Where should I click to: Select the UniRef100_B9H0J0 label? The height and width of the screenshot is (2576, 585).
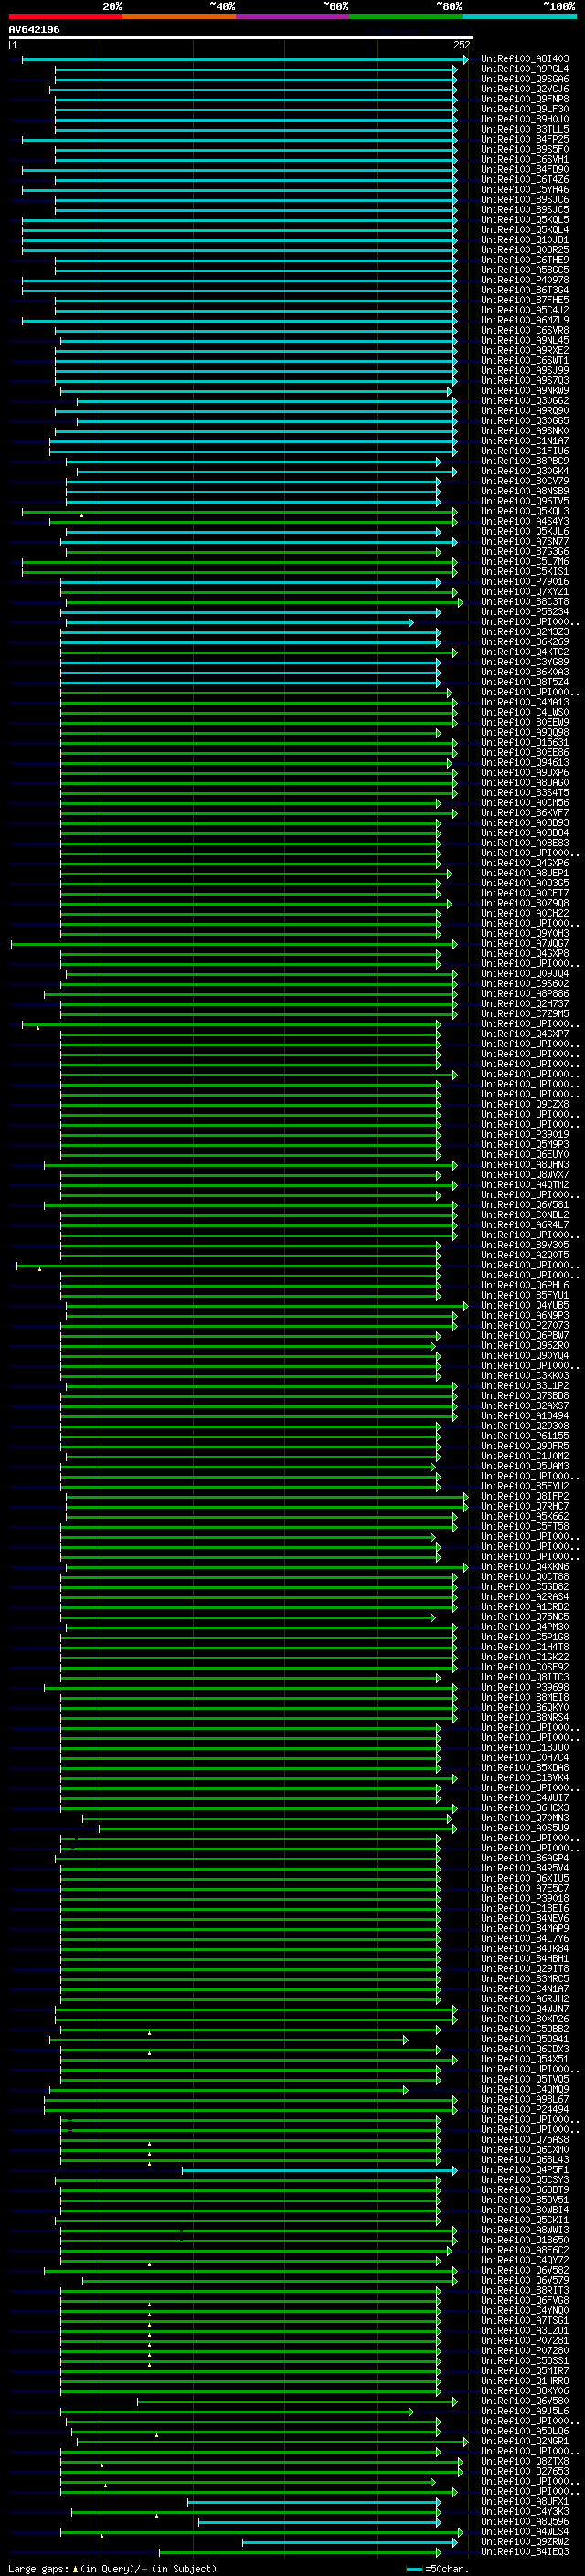pyautogui.click(x=525, y=119)
